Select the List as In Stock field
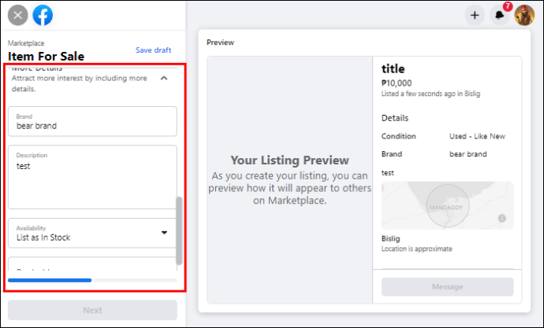The width and height of the screenshot is (544, 328). 92,233
